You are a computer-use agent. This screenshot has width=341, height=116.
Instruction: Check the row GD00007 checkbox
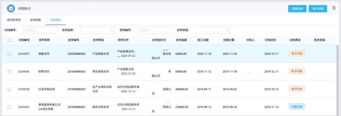click(x=9, y=54)
